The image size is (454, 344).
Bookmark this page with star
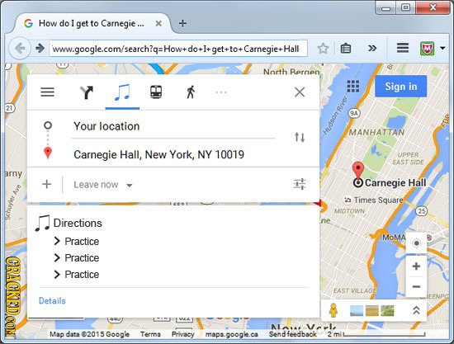point(323,49)
